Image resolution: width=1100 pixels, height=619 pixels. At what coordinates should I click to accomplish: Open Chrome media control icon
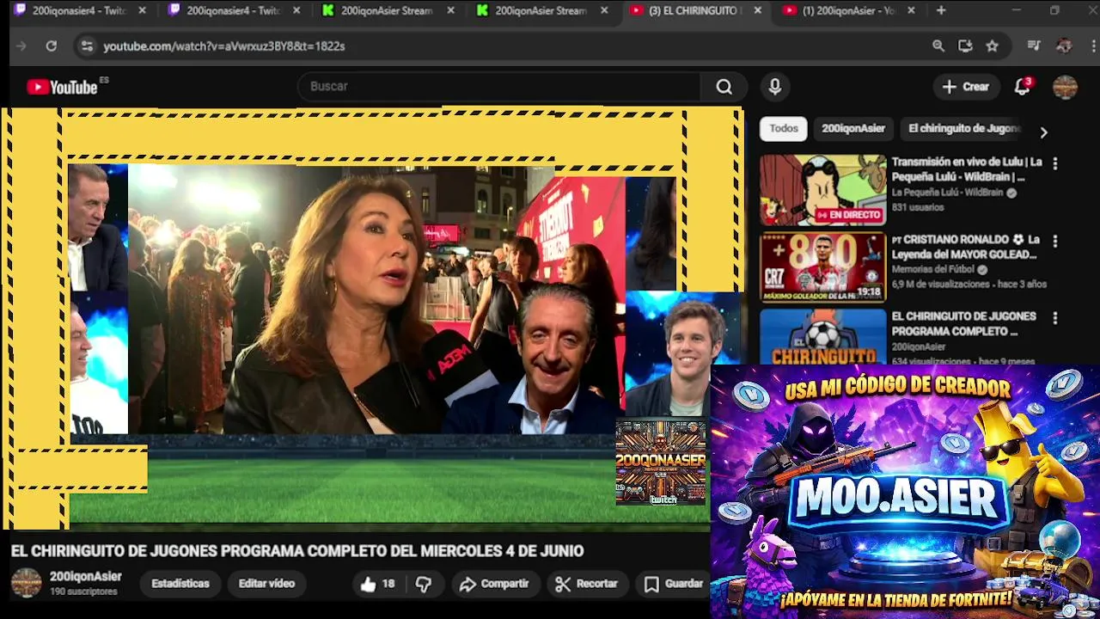(x=1034, y=46)
